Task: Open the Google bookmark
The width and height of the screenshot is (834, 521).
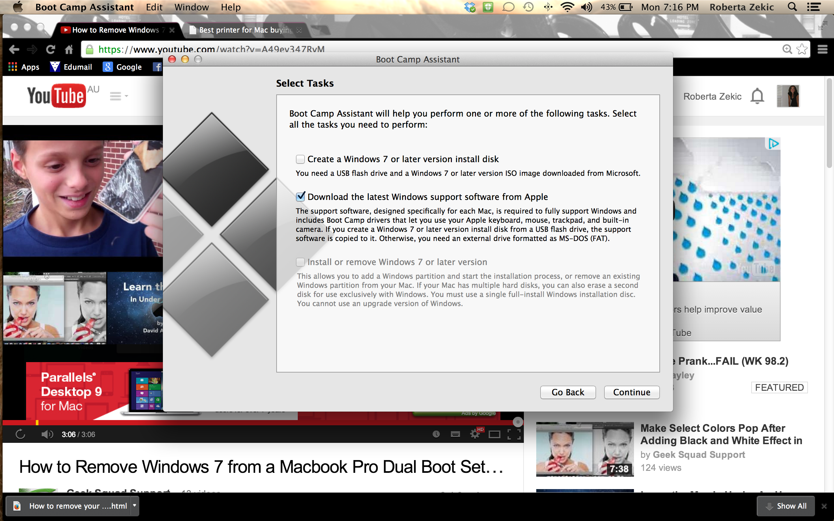Action: (122, 67)
